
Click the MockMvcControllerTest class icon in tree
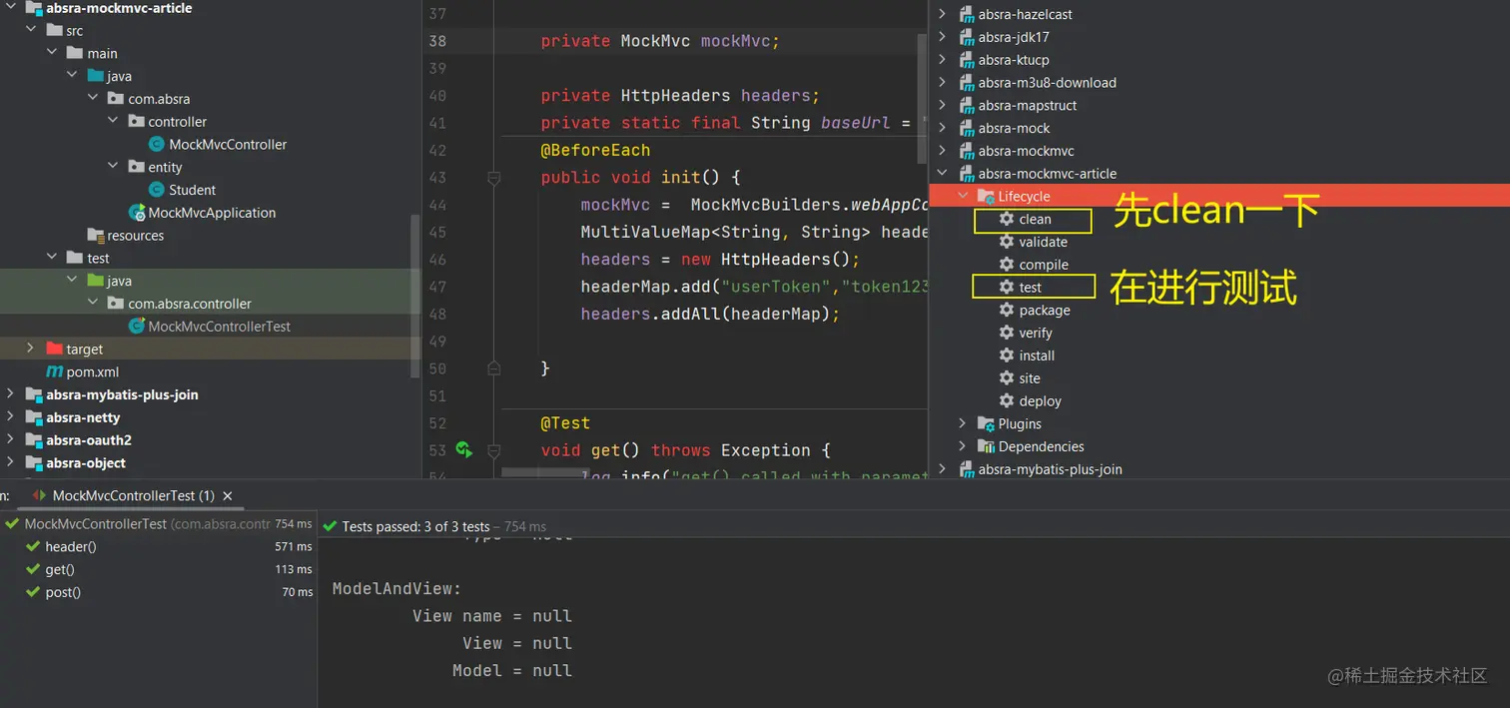click(137, 327)
